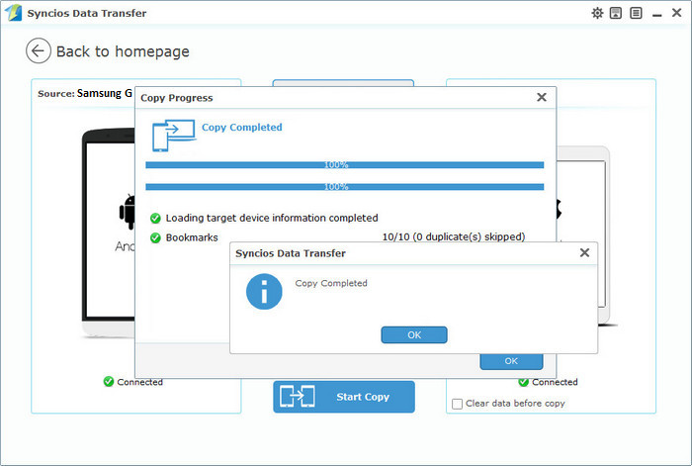The width and height of the screenshot is (692, 466).
Task: Click the Samsung phone image in source panel
Action: (109, 232)
